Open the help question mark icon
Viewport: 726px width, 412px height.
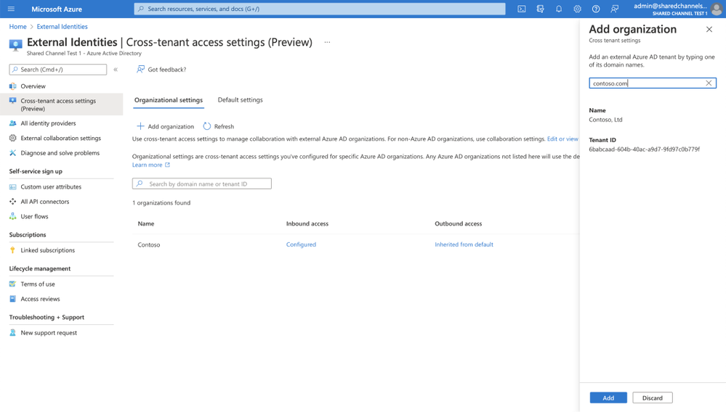pyautogui.click(x=595, y=9)
